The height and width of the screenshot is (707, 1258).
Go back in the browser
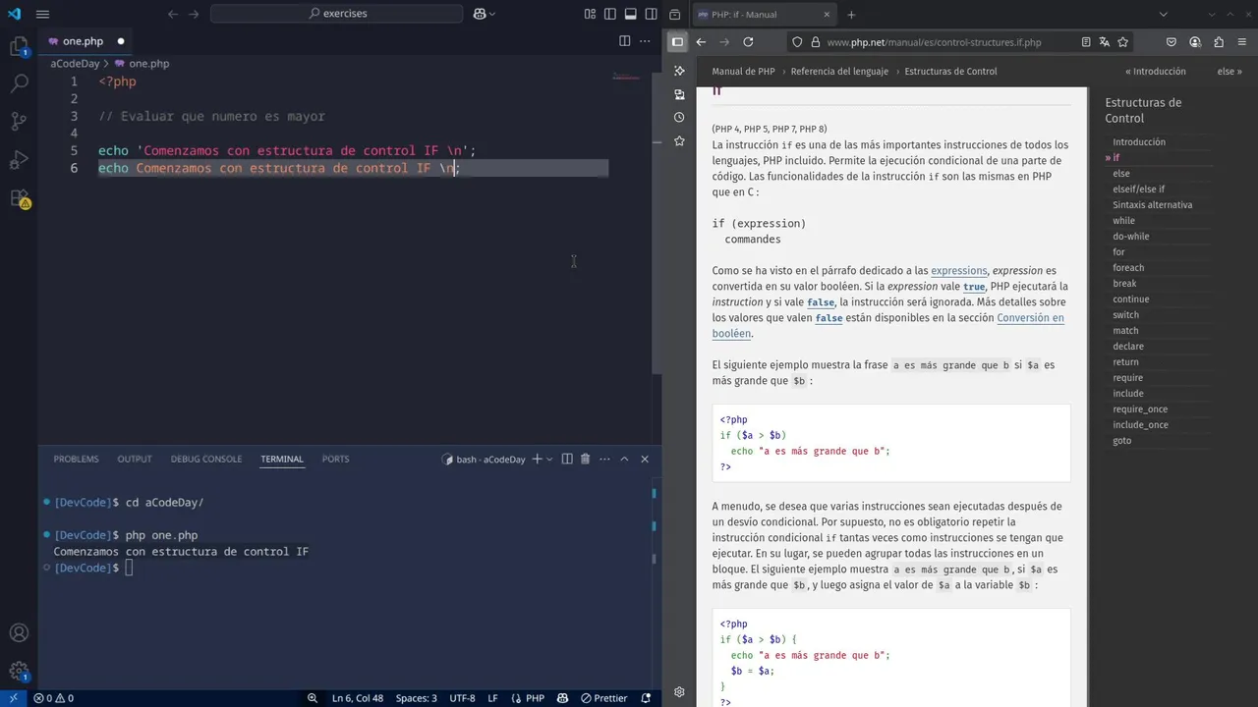click(701, 42)
